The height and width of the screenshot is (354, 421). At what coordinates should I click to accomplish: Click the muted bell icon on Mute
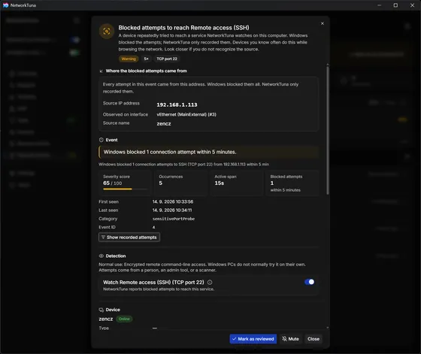tap(284, 339)
